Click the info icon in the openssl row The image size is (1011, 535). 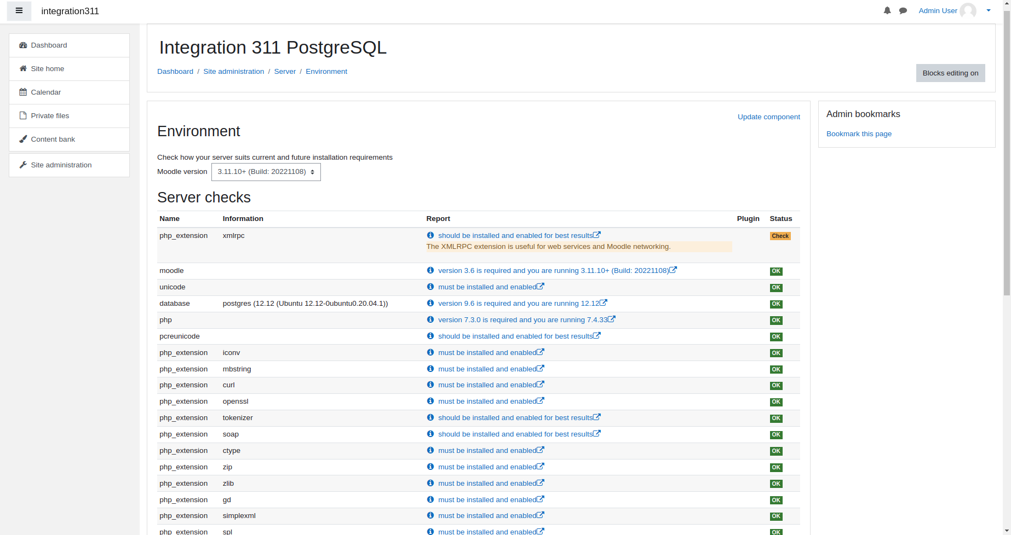(x=430, y=401)
